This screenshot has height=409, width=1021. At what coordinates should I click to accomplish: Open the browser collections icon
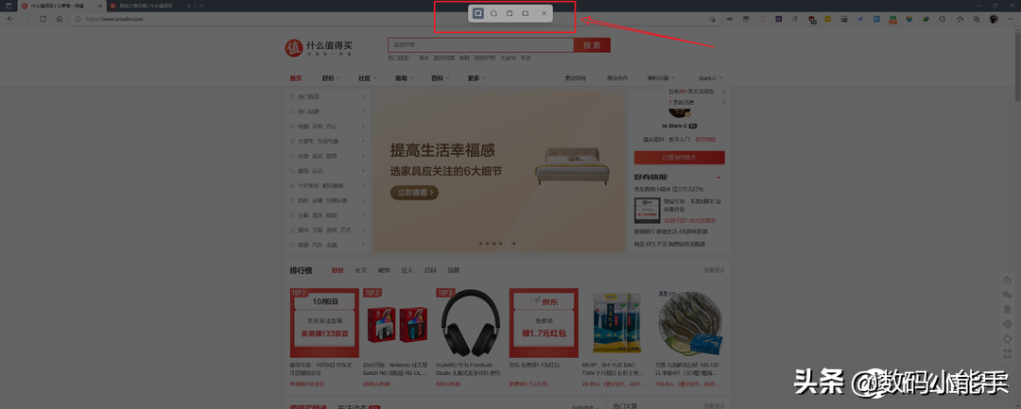click(x=976, y=19)
